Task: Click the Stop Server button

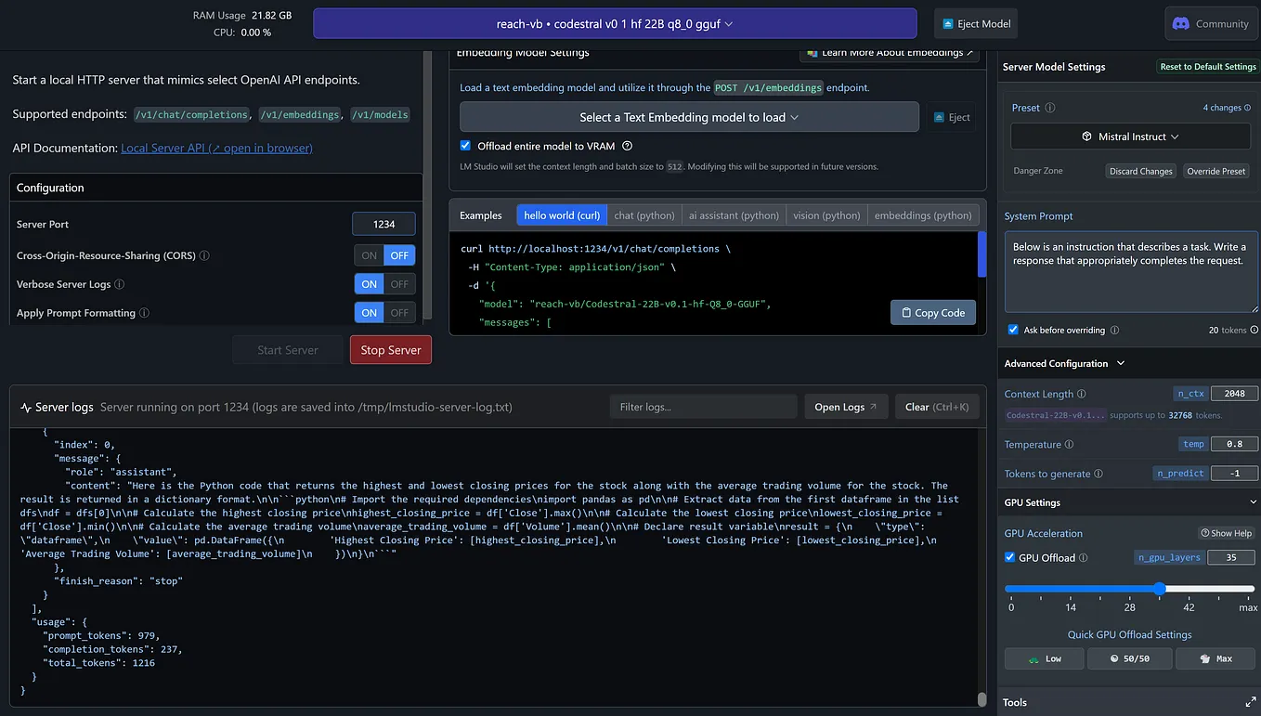Action: coord(390,350)
